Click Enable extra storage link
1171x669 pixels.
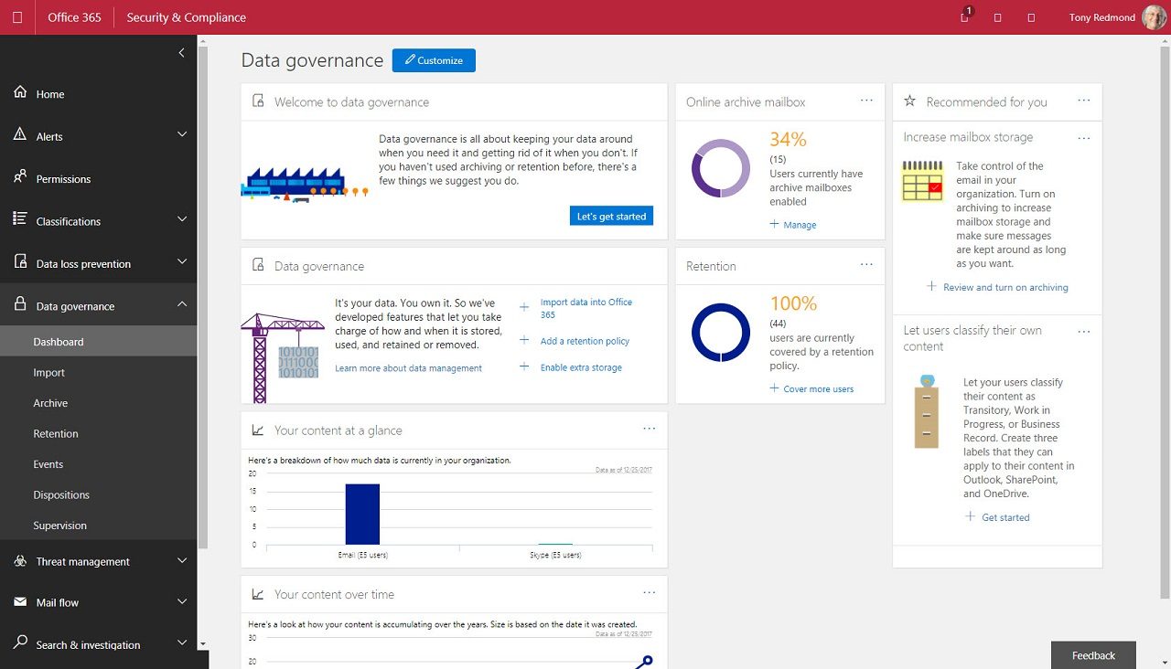point(581,367)
